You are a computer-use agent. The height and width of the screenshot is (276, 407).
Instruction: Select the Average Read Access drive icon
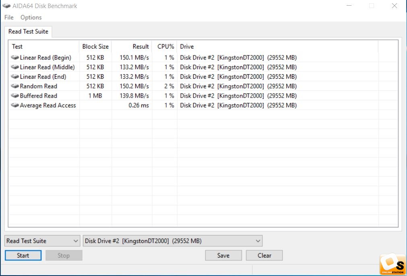(x=15, y=105)
